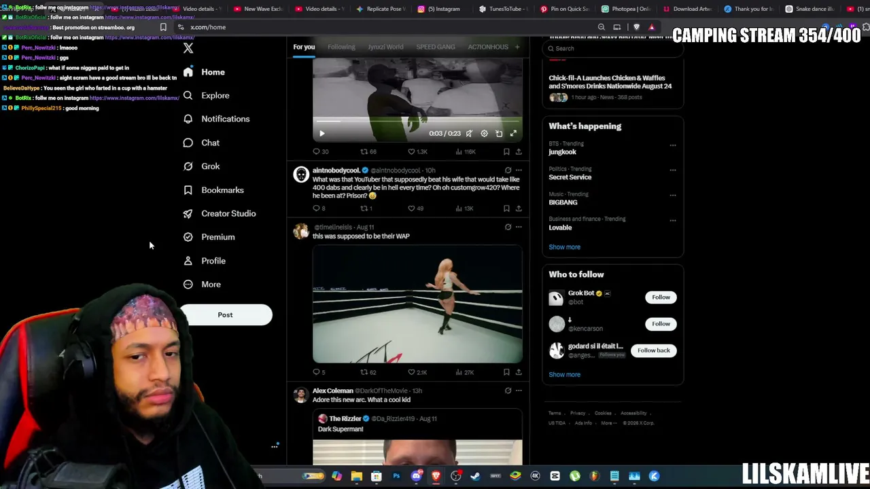The image size is (870, 489).
Task: Switch to the Photopea browser tab
Action: click(x=625, y=9)
